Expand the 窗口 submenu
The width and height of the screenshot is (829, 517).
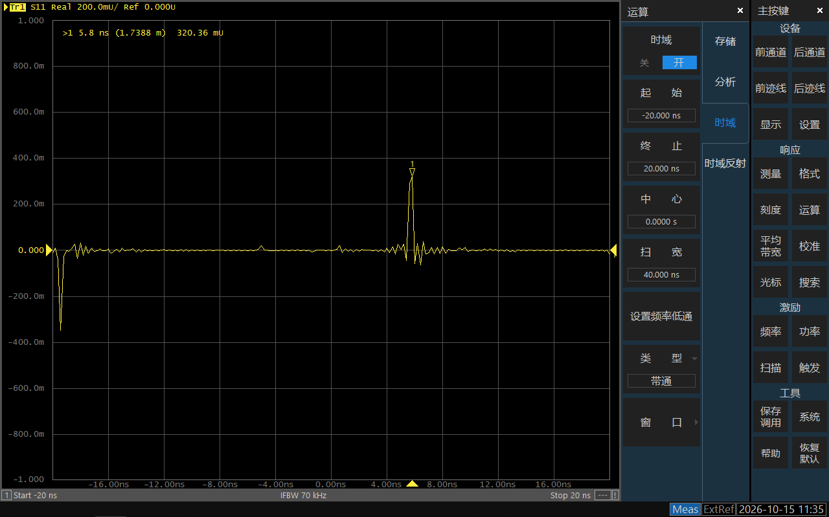pyautogui.click(x=661, y=423)
